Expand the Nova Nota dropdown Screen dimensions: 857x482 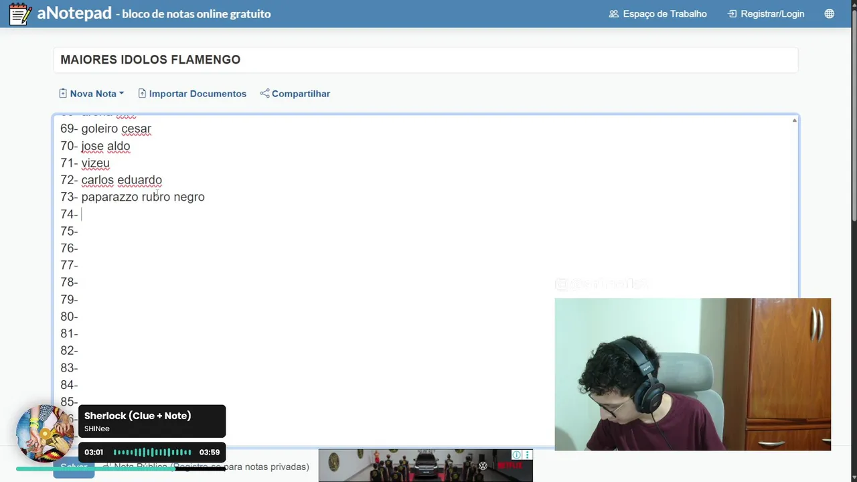[x=92, y=94]
